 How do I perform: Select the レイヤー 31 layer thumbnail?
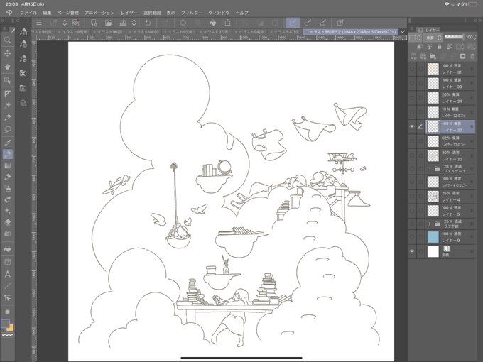pos(433,69)
